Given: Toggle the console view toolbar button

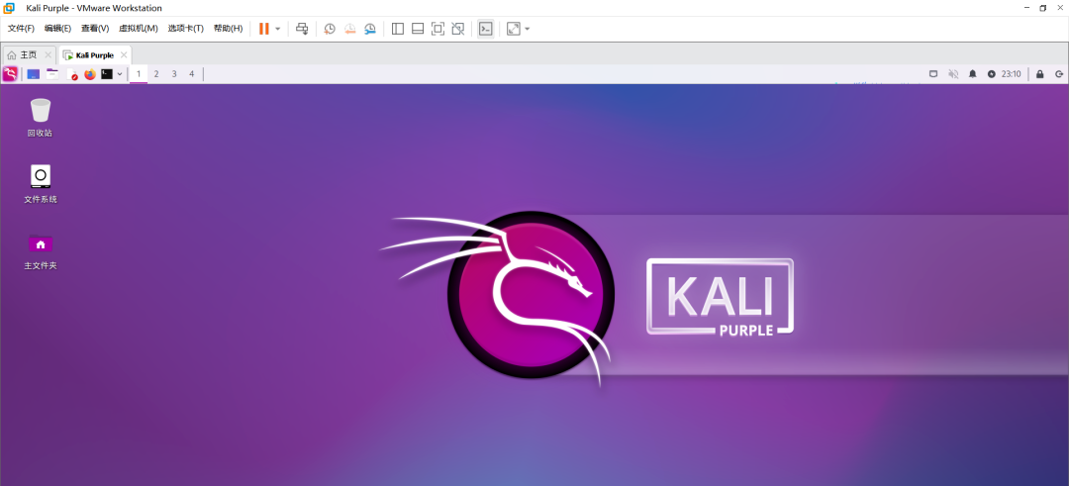Looking at the screenshot, I should pos(486,29).
